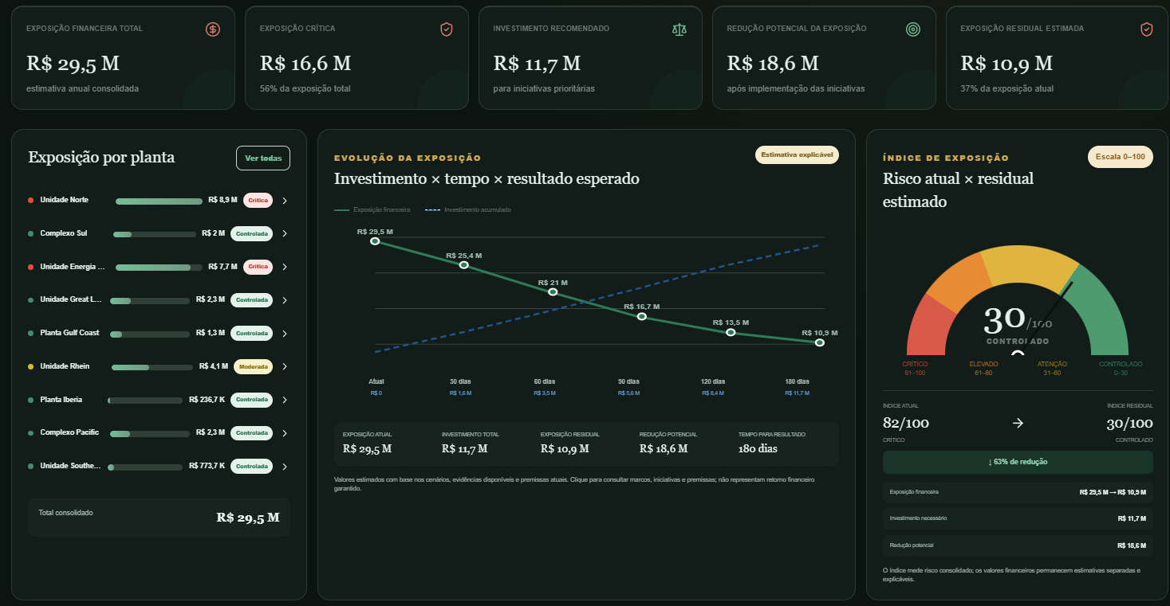The width and height of the screenshot is (1170, 606).
Task: Click the Crítica badge on Unidade Norte
Action: tap(258, 200)
